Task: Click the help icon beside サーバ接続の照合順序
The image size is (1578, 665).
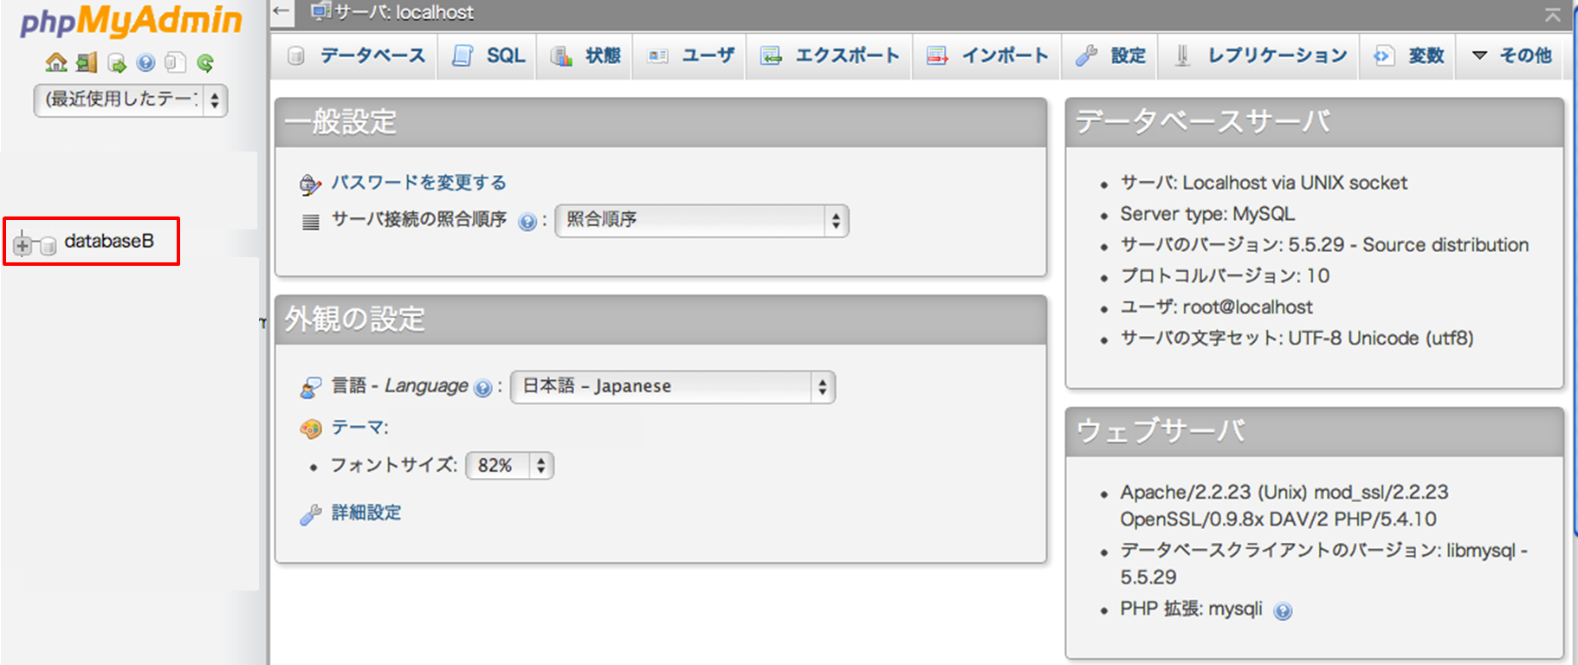Action: [527, 222]
